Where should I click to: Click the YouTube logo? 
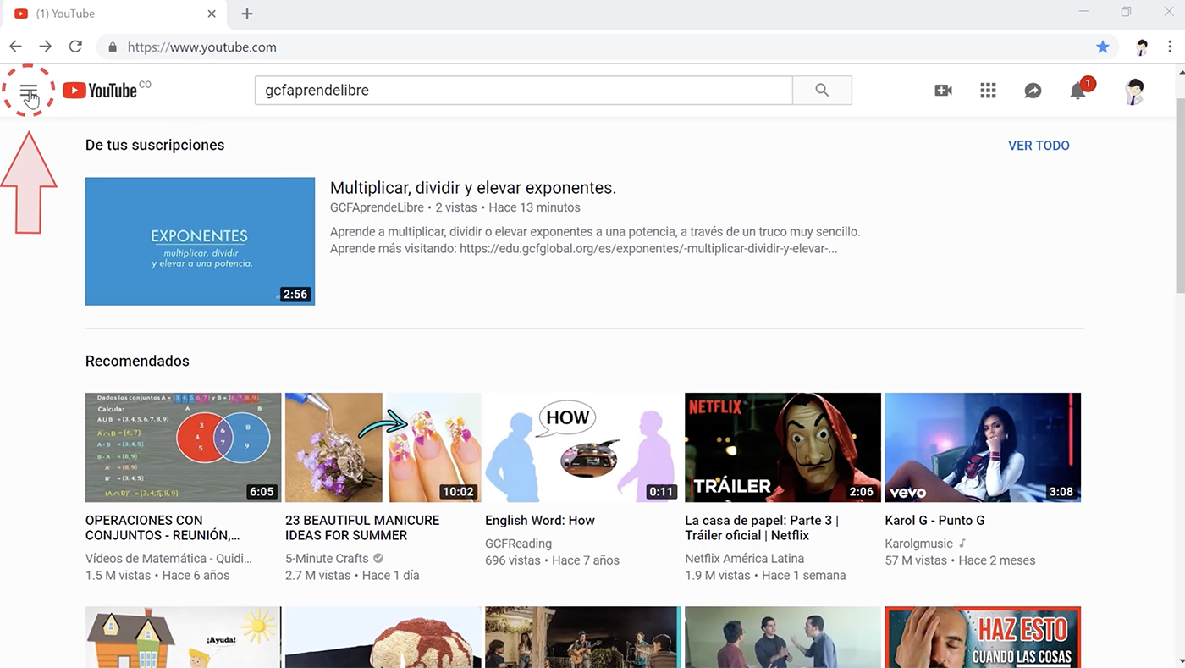point(100,91)
